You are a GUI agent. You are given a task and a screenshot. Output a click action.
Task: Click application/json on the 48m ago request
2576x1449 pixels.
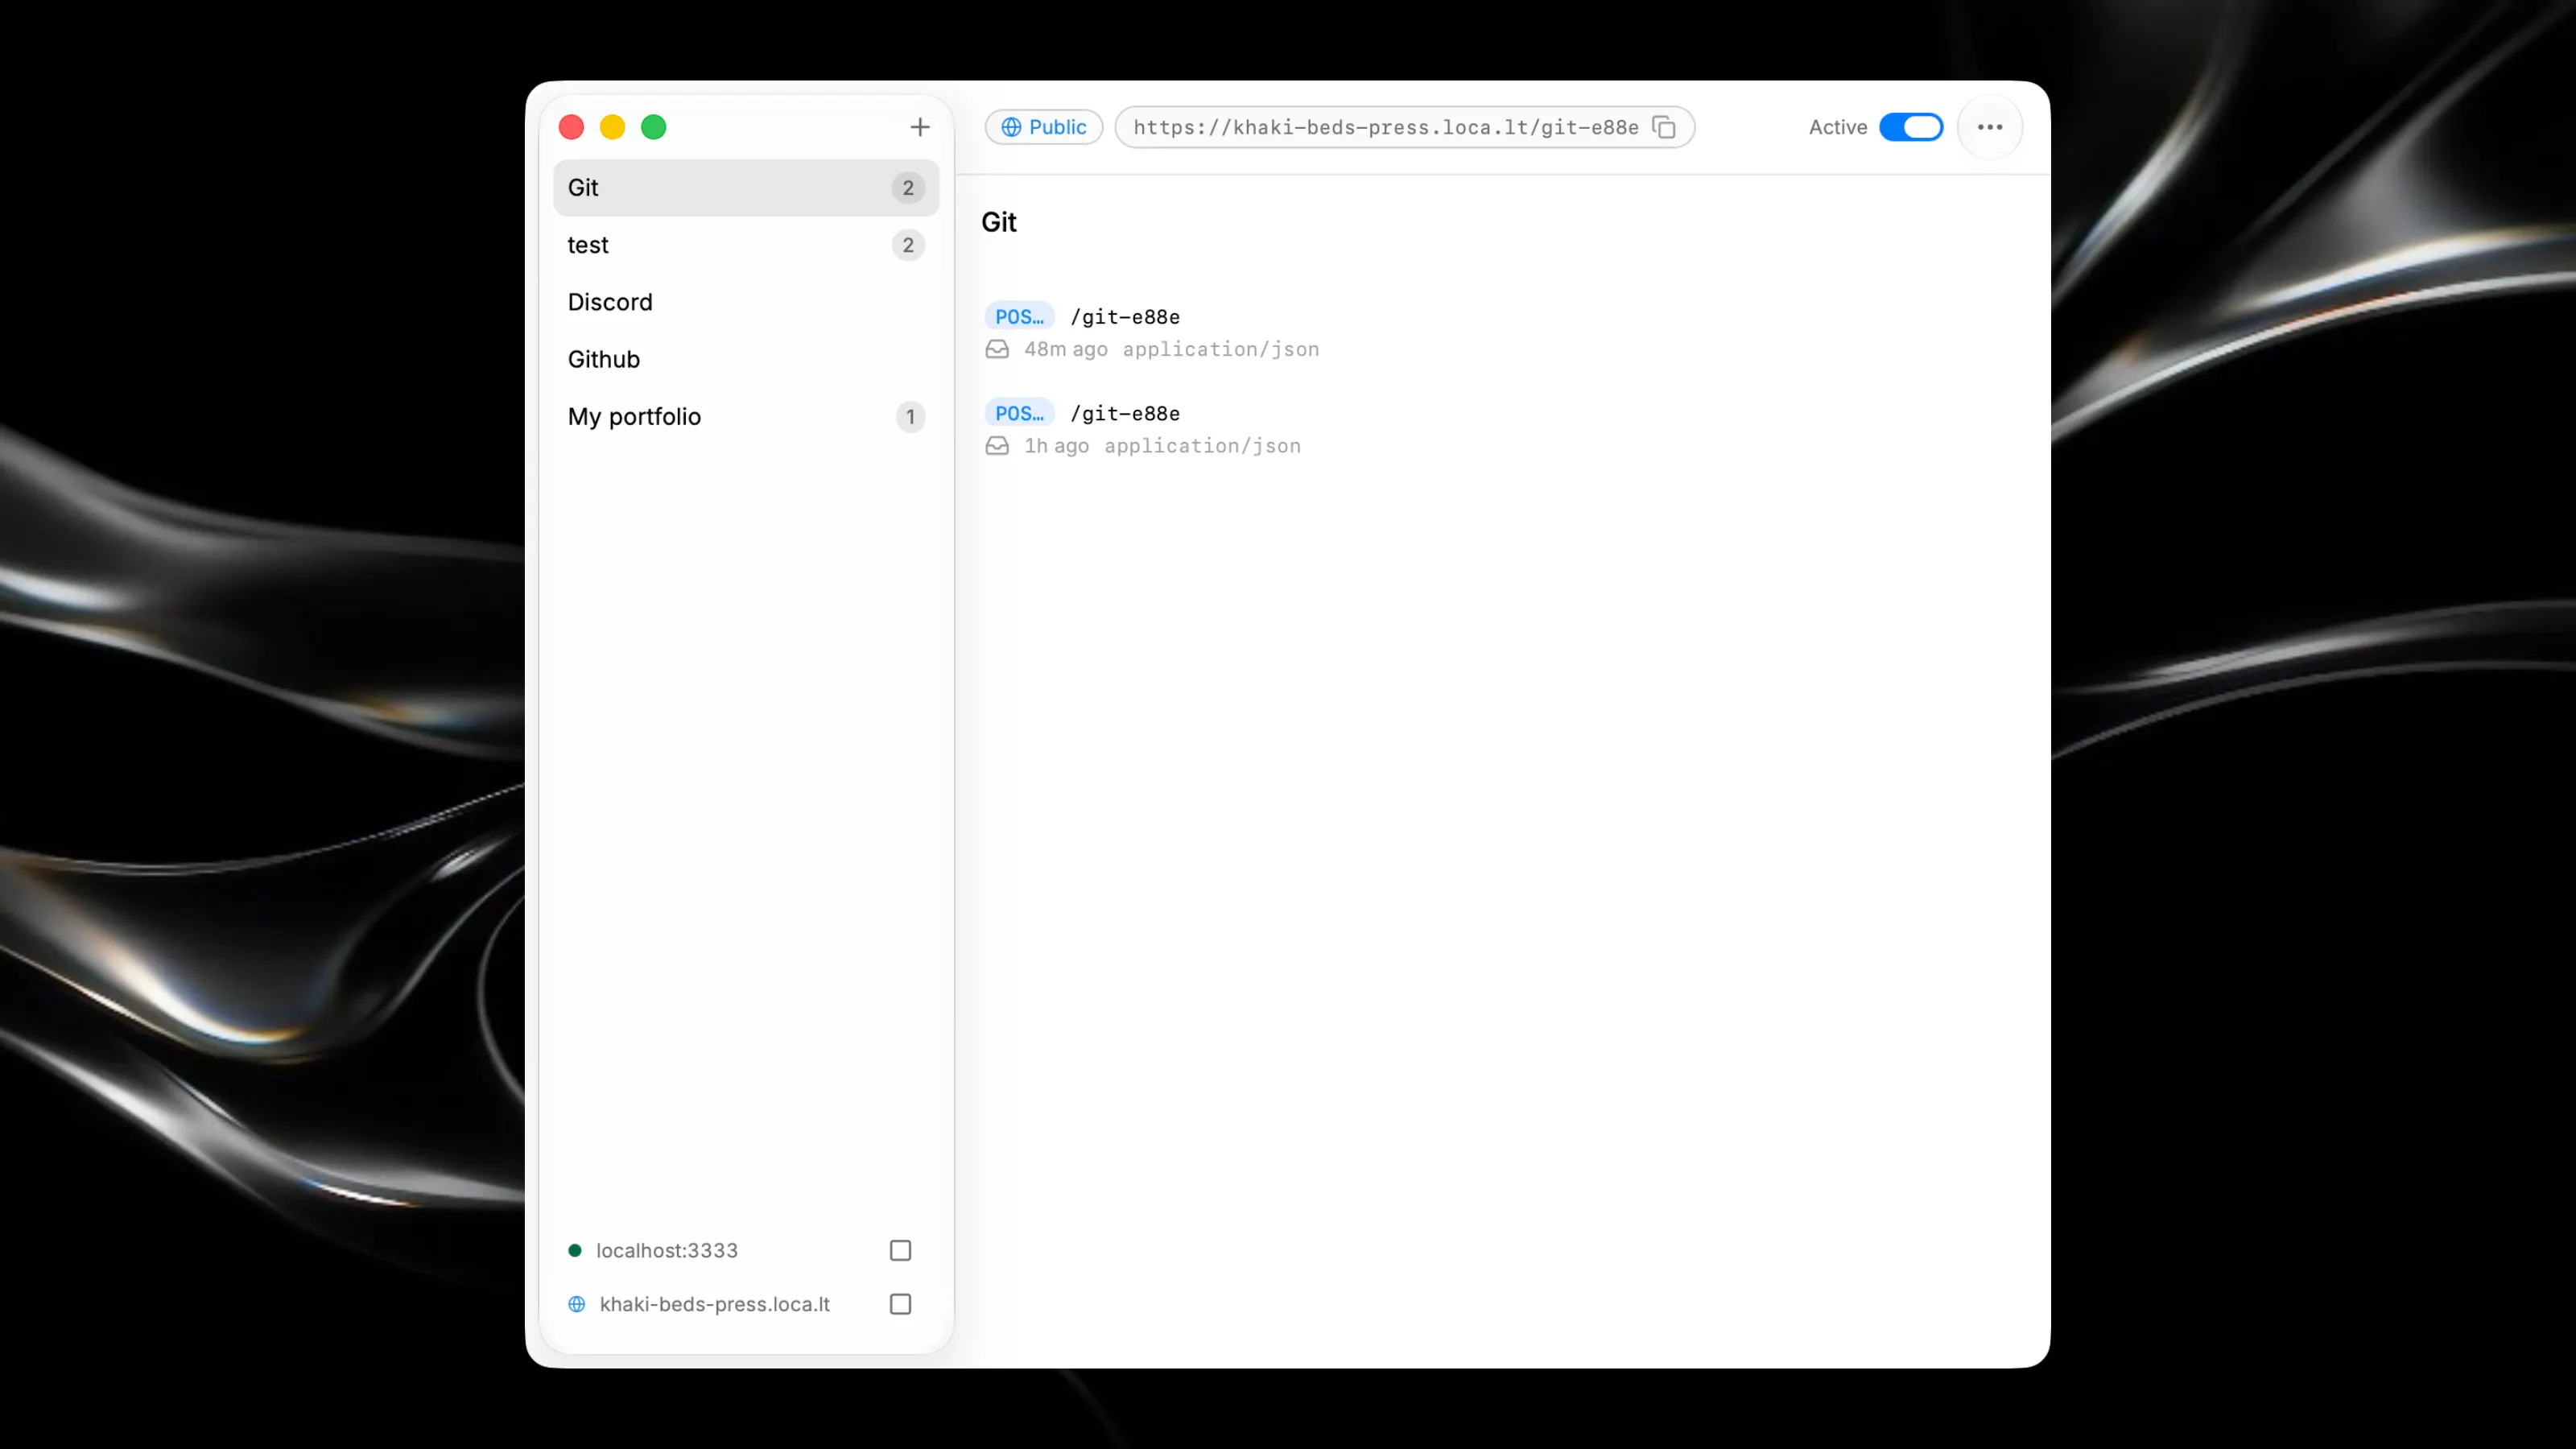point(1221,349)
